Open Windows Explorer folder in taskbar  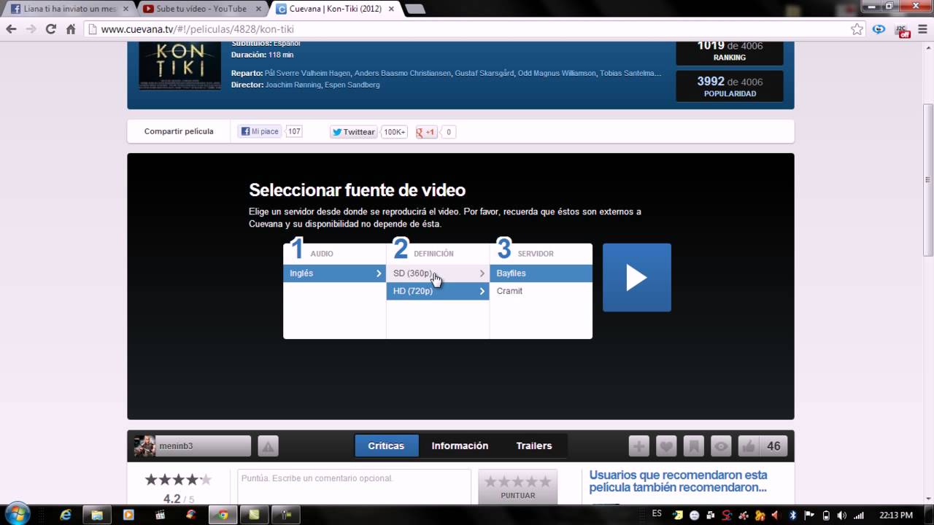[97, 515]
